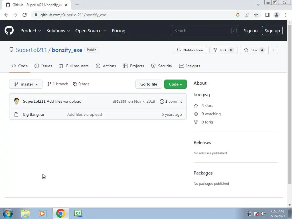The image size is (292, 219).
Task: Open the master branch dropdown
Action: point(26,84)
